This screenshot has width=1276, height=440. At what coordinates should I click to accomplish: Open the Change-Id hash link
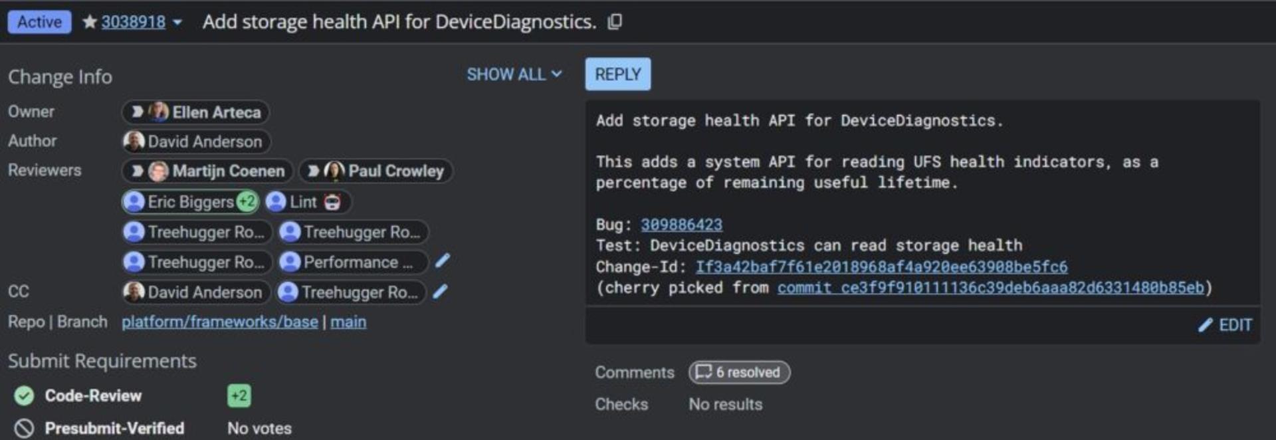point(881,267)
